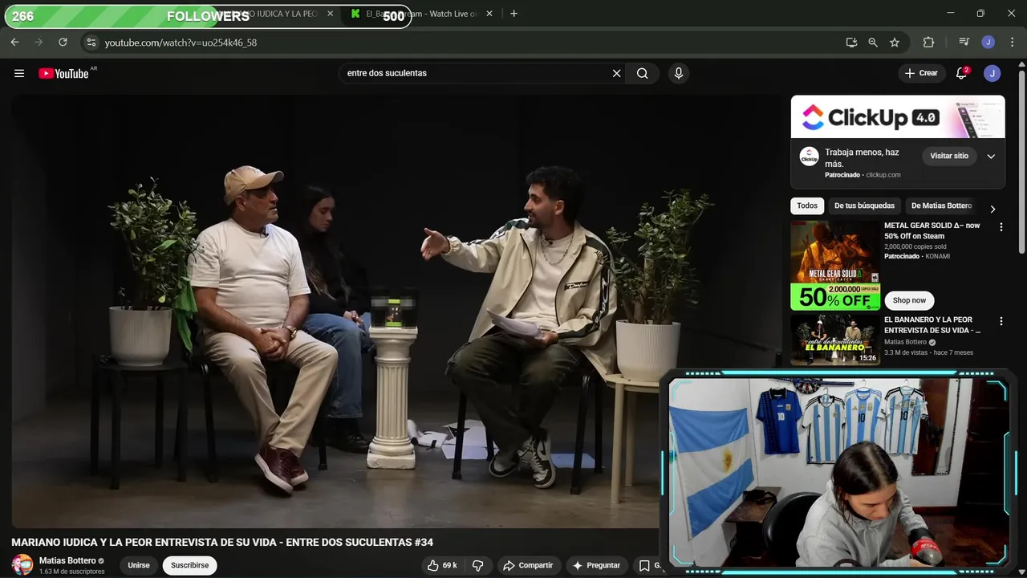
Task: Open the 'EL BANANERO Y LA PEOR ENTREVISTA' title
Action: click(x=932, y=325)
